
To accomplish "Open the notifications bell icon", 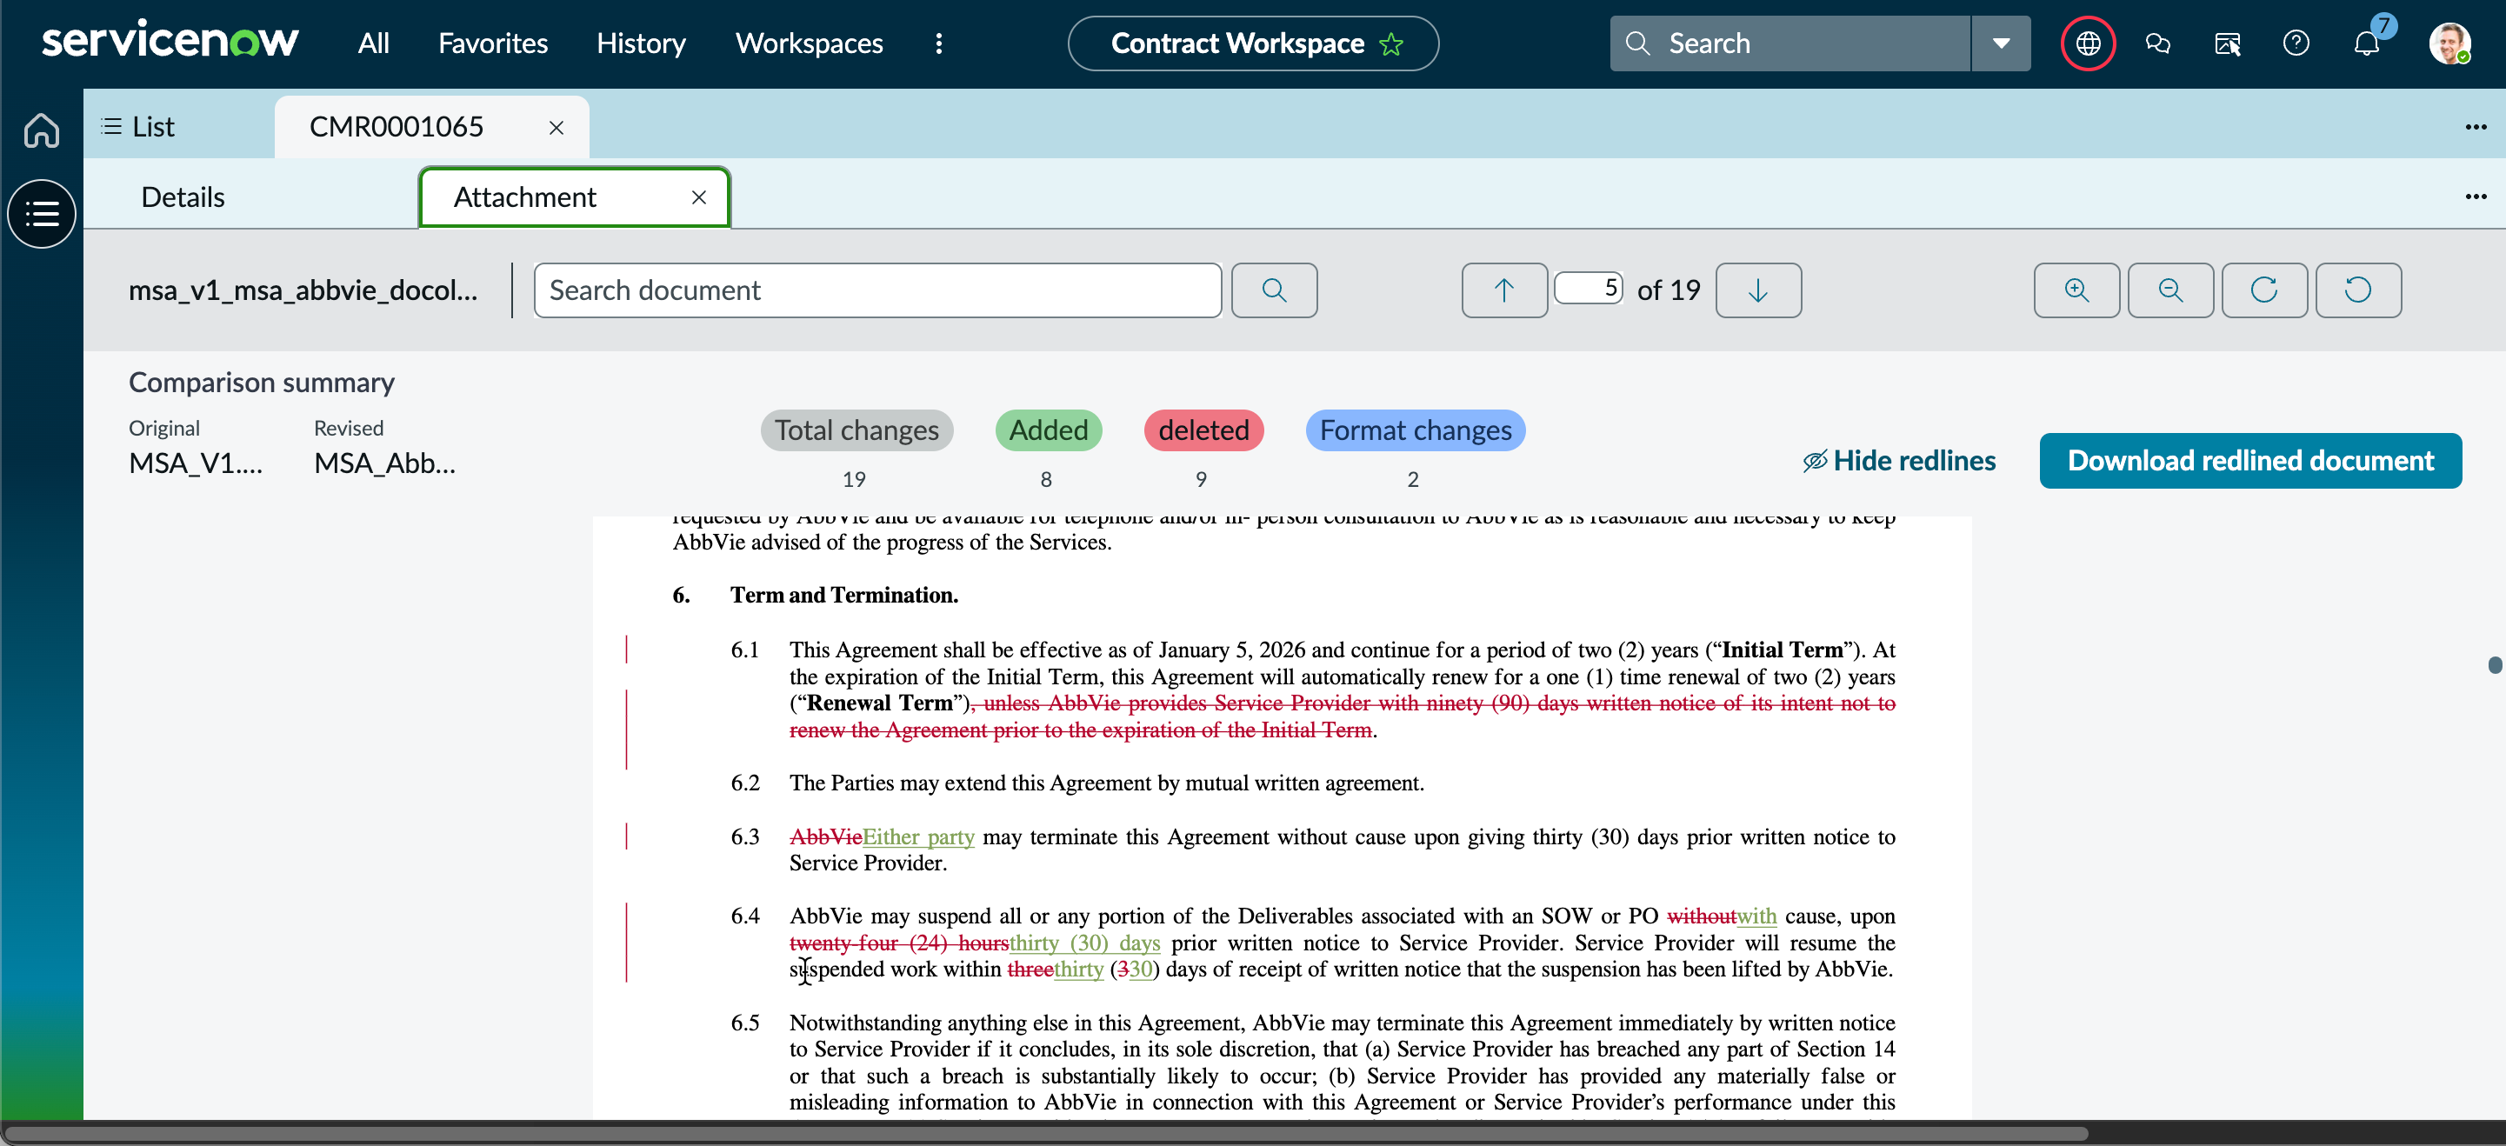I will 2366,43.
